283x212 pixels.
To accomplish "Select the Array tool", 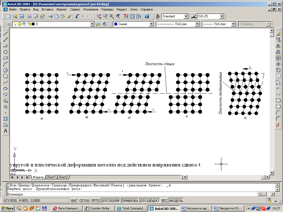I will 278,58.
